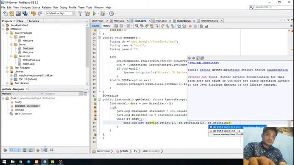Click the New File toolbar icon

(5, 13)
